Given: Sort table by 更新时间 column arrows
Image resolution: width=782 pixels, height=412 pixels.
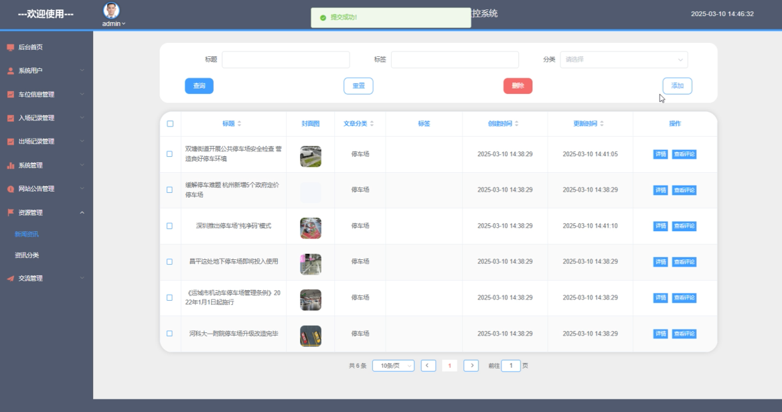Looking at the screenshot, I should [x=602, y=124].
